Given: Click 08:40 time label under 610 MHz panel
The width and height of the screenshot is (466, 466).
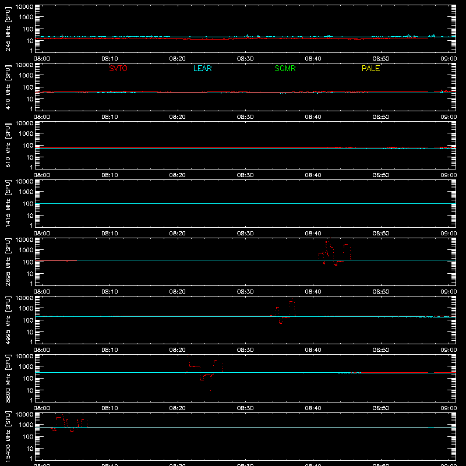Looking at the screenshot, I should (313, 175).
